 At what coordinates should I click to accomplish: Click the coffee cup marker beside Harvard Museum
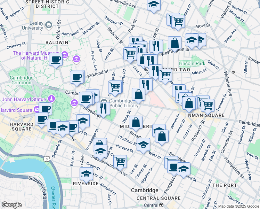(x=56, y=59)
